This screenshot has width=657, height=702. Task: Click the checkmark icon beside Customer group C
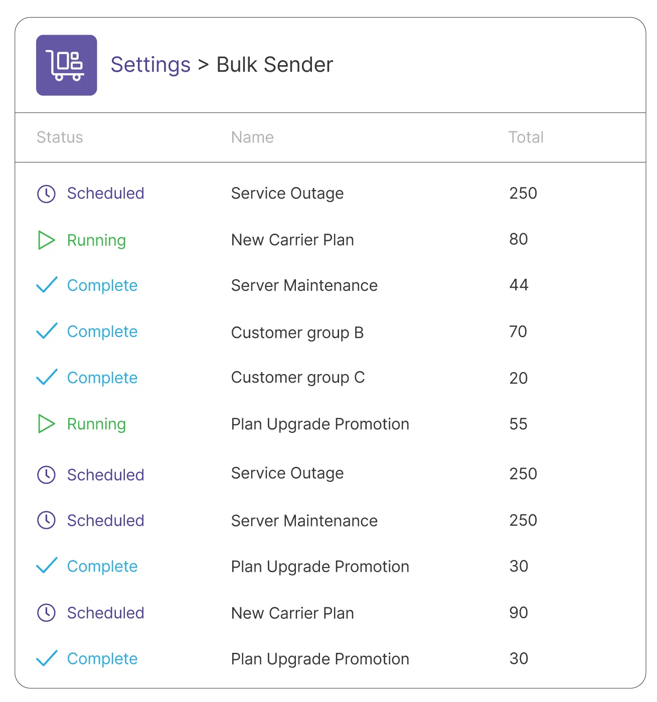[47, 377]
